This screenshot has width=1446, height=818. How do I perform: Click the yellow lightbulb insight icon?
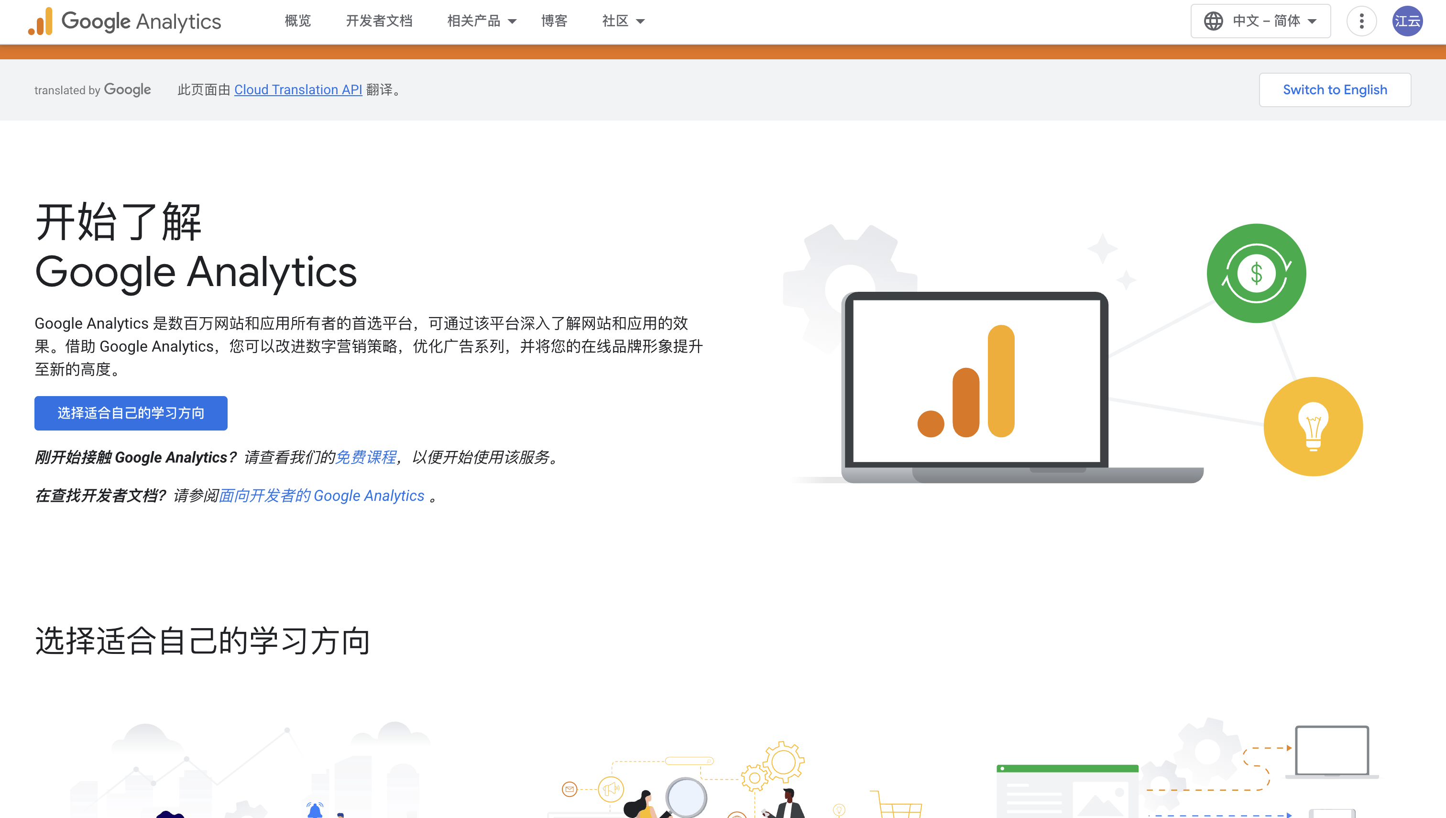pyautogui.click(x=1313, y=426)
